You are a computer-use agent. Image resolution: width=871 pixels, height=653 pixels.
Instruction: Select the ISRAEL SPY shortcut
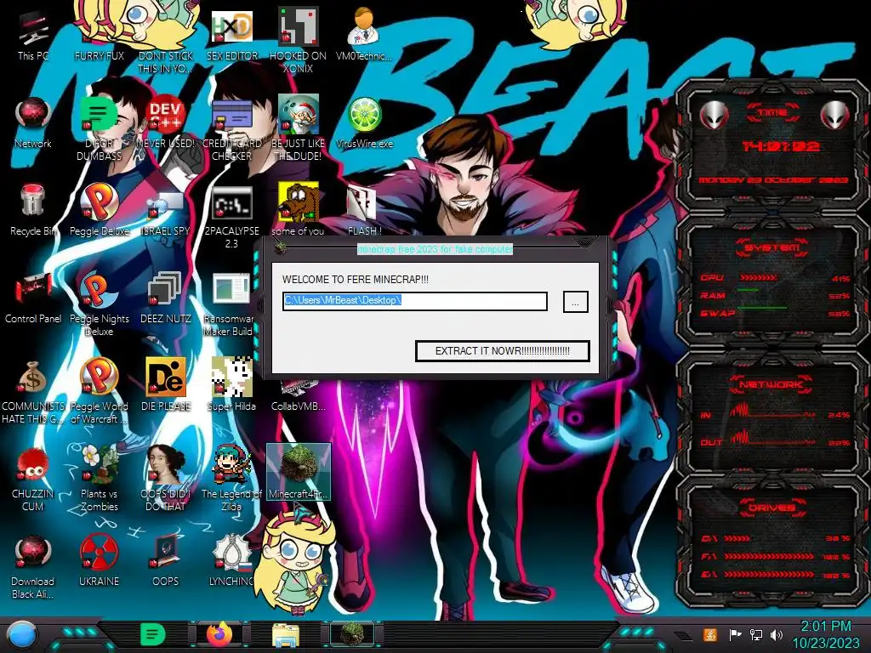pyautogui.click(x=165, y=211)
